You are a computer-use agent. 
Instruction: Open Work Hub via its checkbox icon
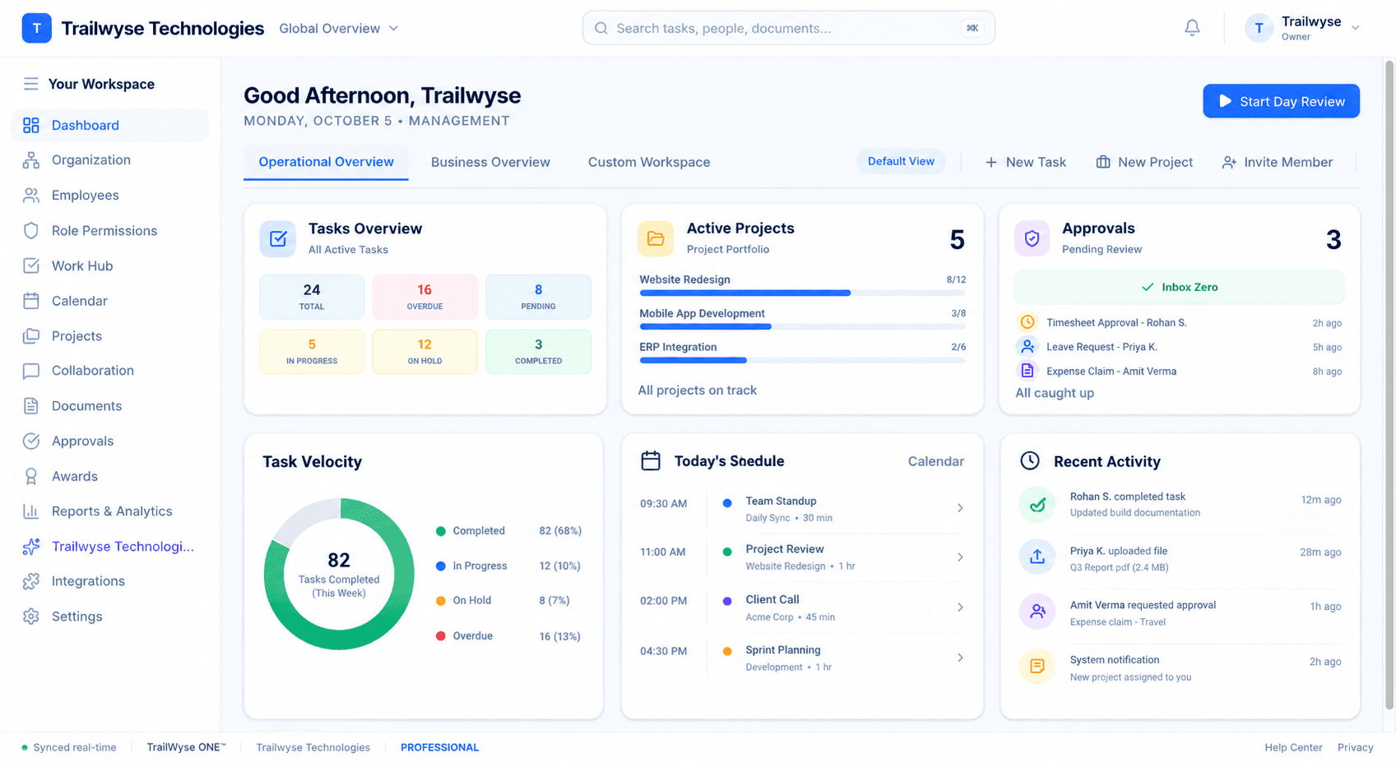pos(31,266)
